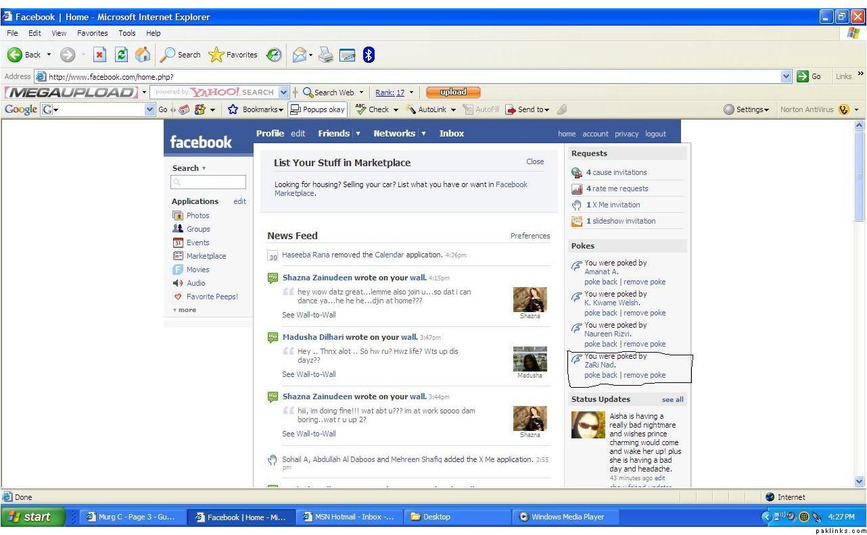Switch to MSN Hotmail taskbar window
The width and height of the screenshot is (867, 535).
point(349,517)
